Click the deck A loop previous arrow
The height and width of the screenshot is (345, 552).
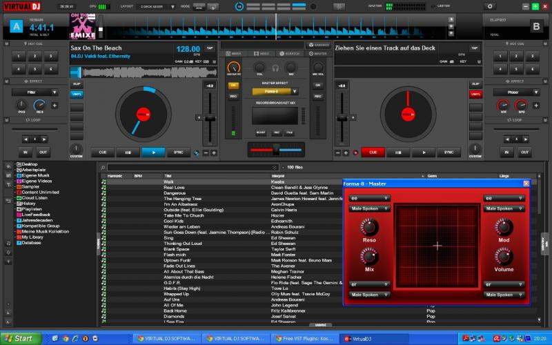[x=26, y=139]
